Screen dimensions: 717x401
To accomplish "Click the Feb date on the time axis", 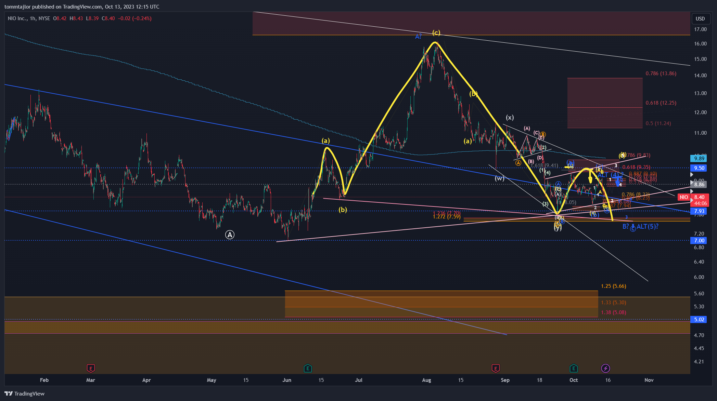I will pos(44,380).
